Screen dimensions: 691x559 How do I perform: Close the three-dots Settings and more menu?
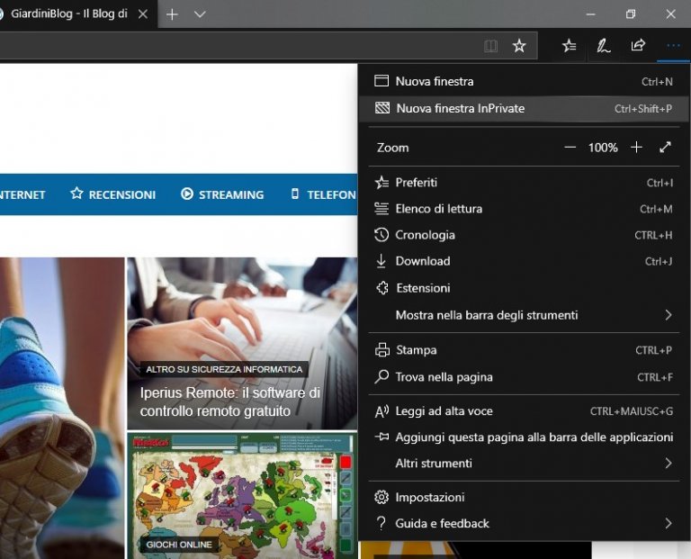tap(673, 46)
